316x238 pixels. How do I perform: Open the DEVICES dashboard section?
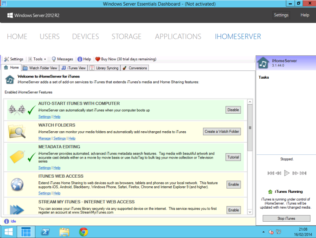tap(86, 36)
